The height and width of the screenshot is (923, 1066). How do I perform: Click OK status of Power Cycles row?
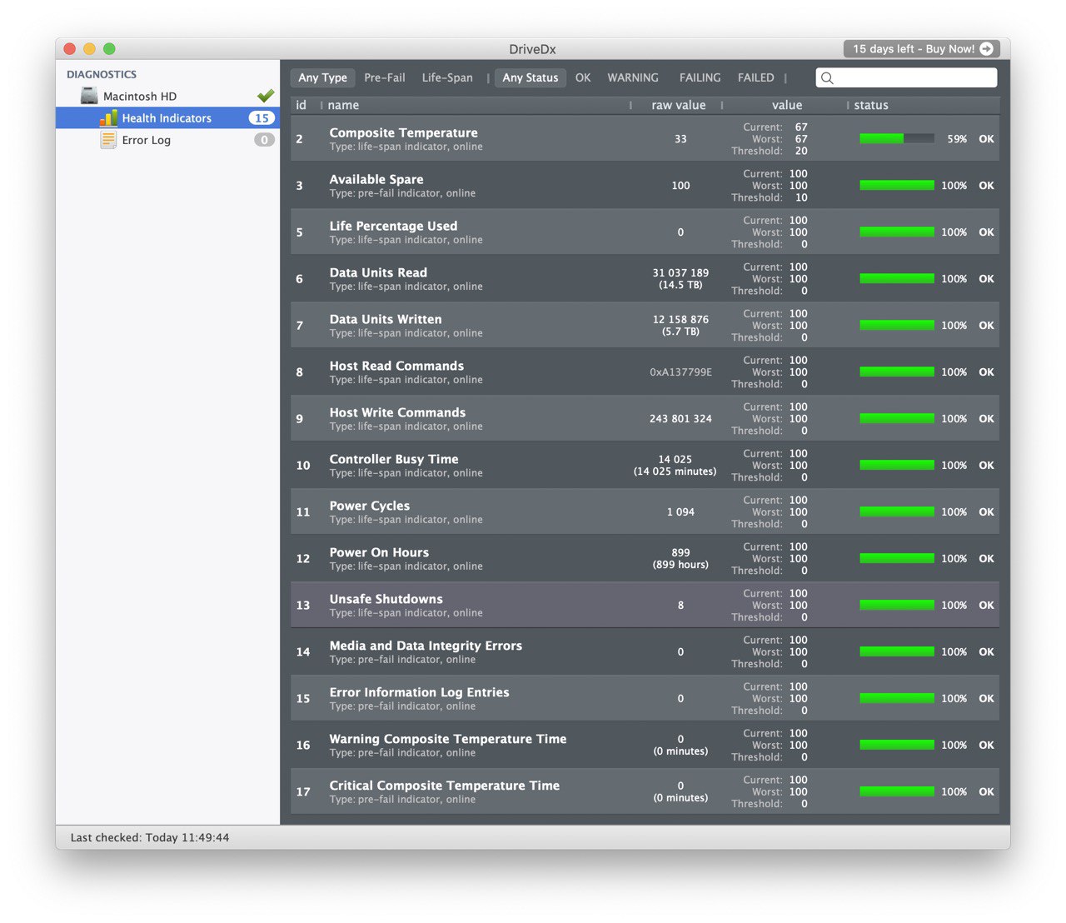tap(986, 512)
